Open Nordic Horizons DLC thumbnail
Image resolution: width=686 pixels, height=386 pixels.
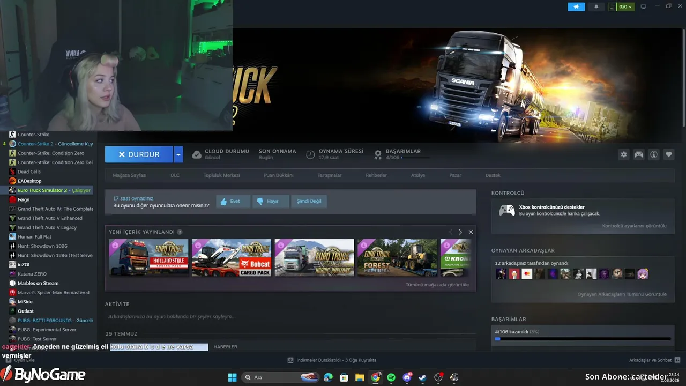(315, 258)
